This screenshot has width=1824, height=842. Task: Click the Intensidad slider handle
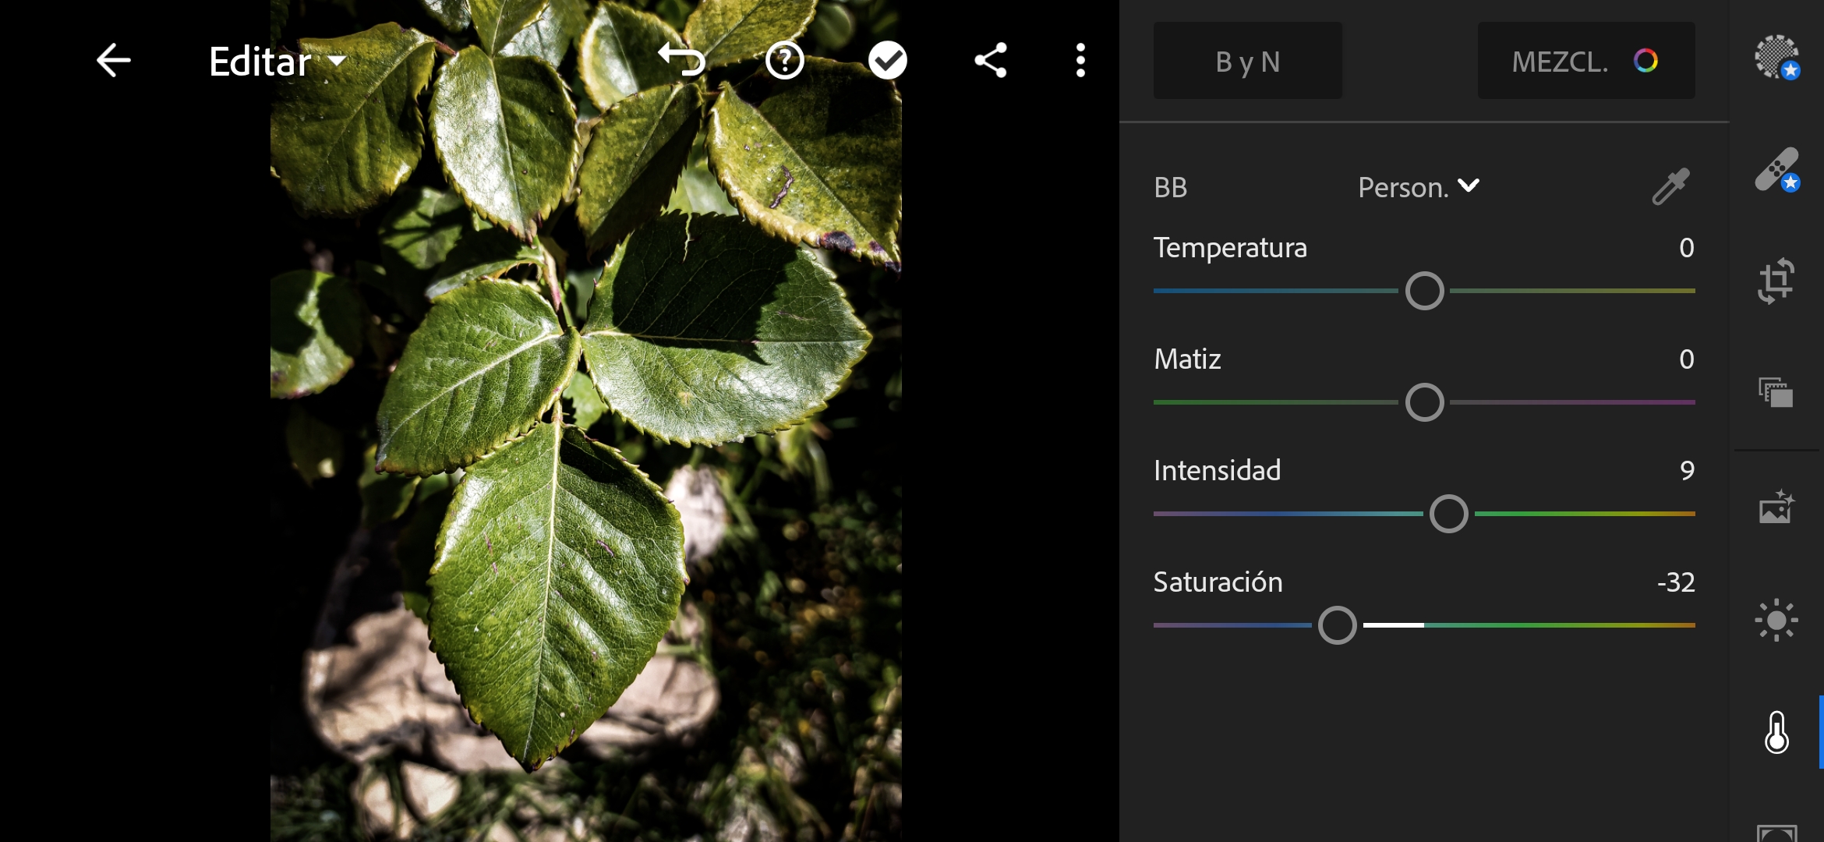pos(1449,514)
